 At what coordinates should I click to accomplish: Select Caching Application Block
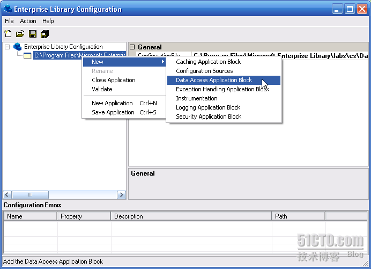click(224, 62)
